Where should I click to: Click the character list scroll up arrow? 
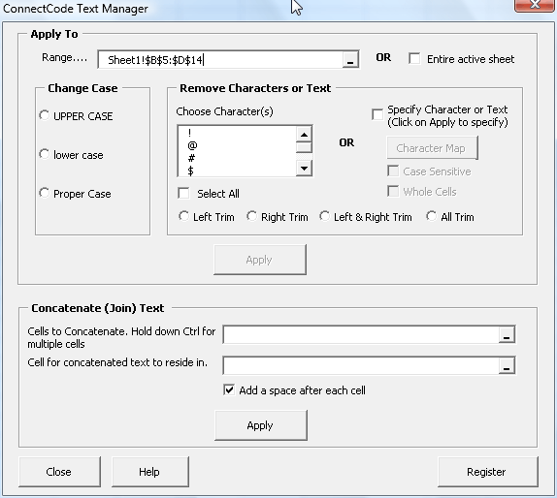[304, 135]
